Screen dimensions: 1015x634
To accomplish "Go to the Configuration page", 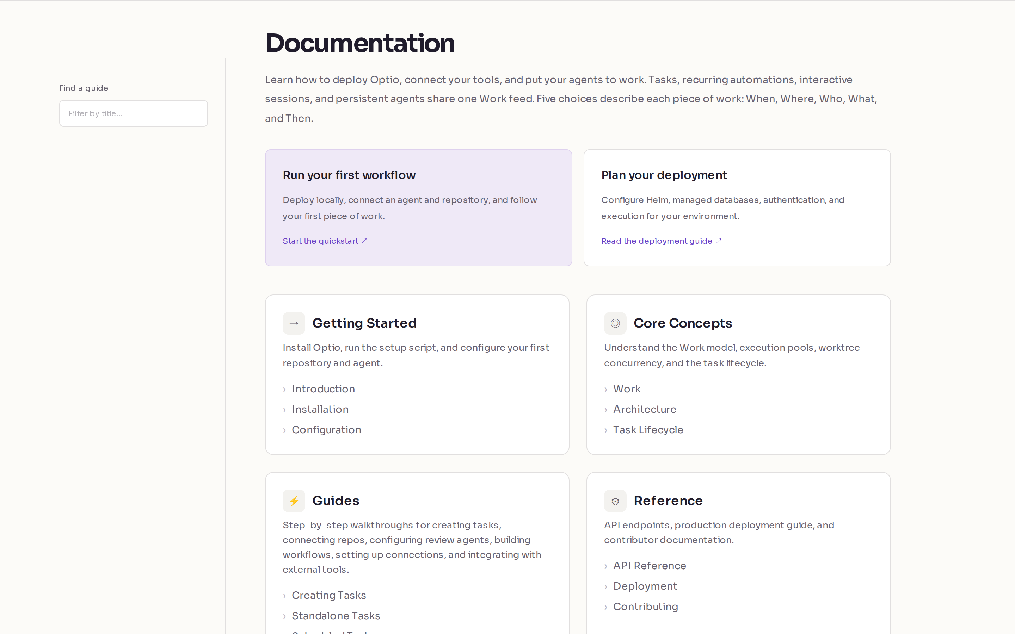I will [x=326, y=430].
